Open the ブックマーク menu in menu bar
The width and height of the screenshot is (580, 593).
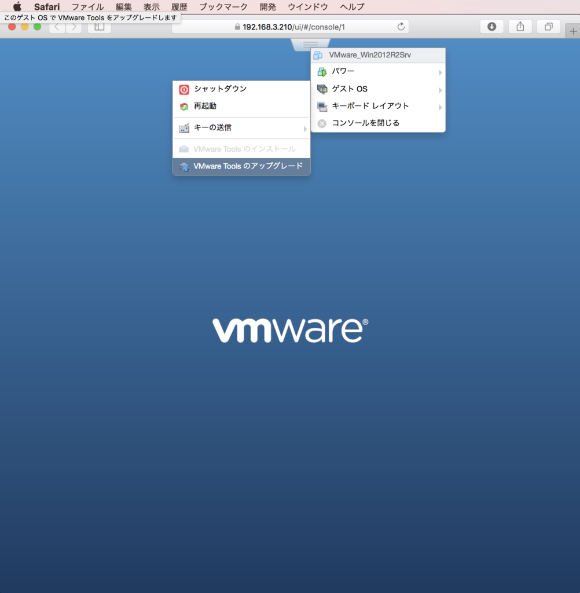click(x=223, y=7)
